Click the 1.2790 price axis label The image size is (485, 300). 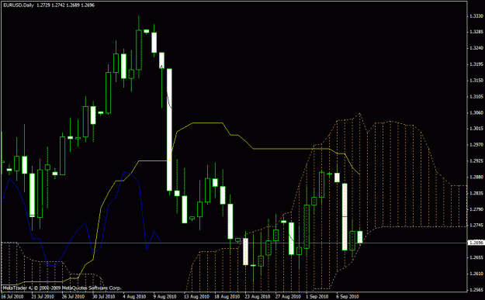pyautogui.click(x=476, y=209)
